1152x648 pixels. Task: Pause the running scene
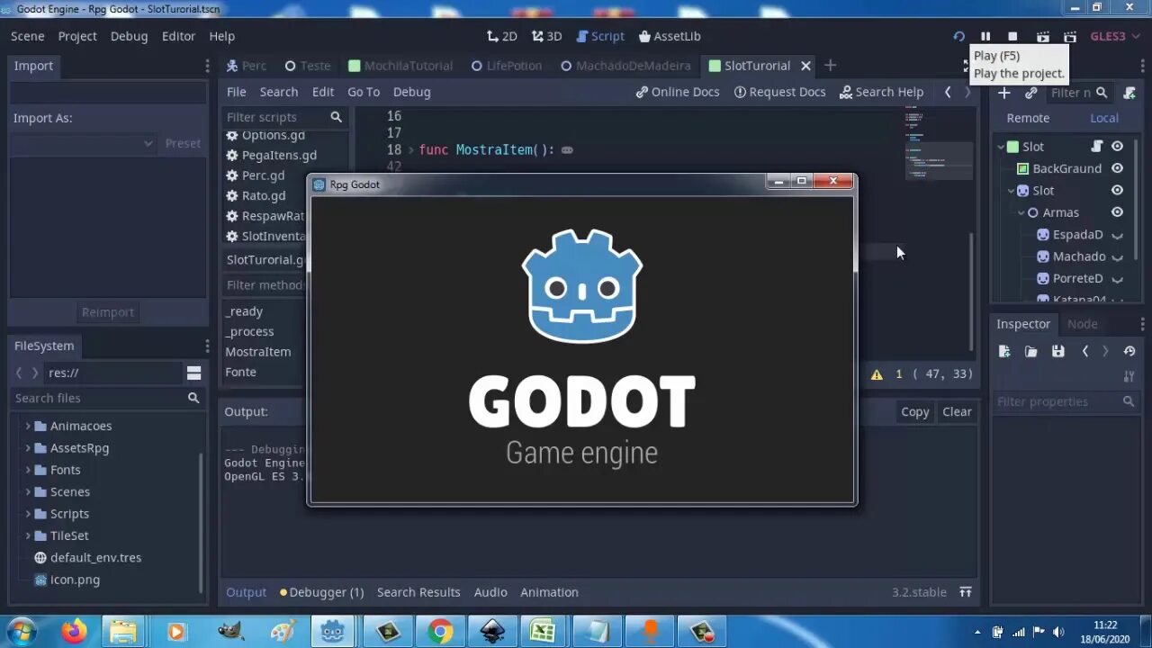985,36
